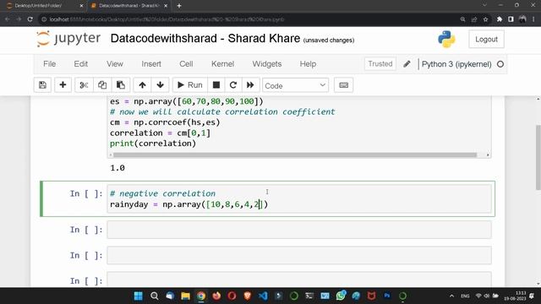
Task: Copy selected cells icon
Action: pyautogui.click(x=102, y=85)
